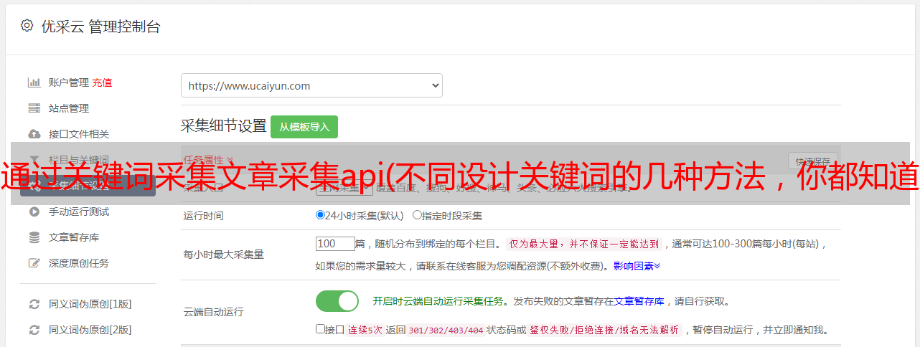
Task: Open the https://www.ucaiyun.com site dropdown
Action: 311,85
